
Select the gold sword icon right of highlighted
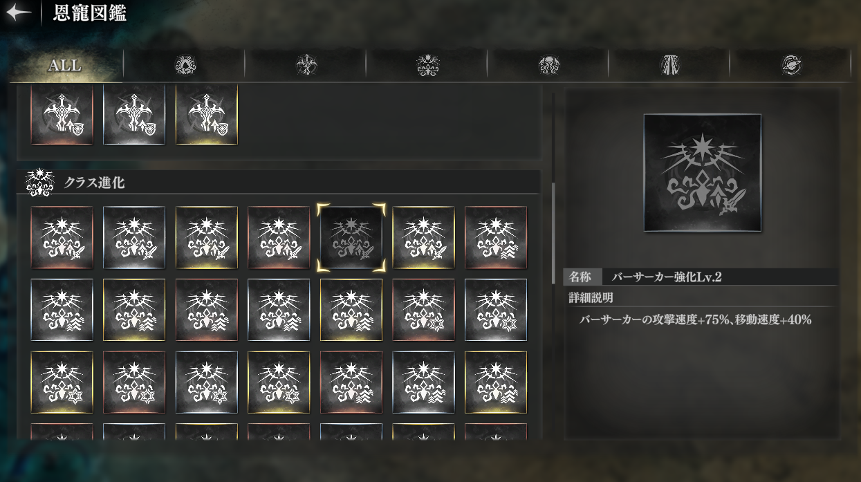click(423, 237)
